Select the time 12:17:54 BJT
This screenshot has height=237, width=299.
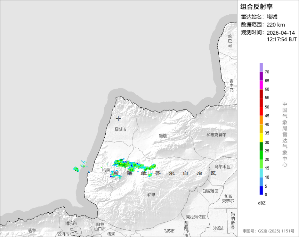pos(282,40)
